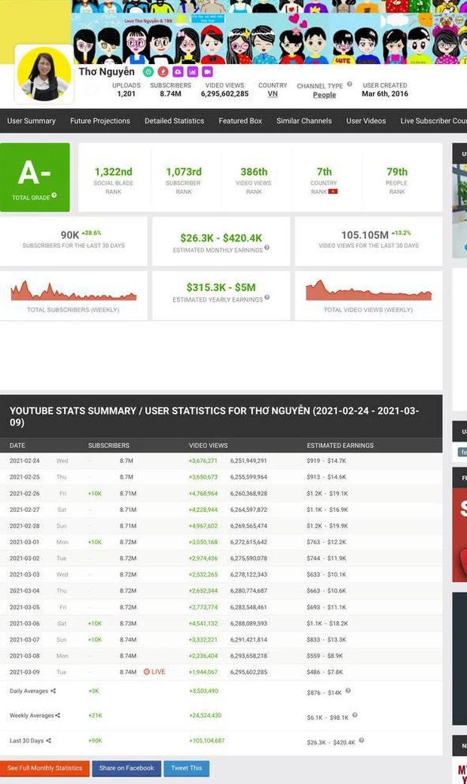Click the heart favorite icon under avatar

[91, 91]
